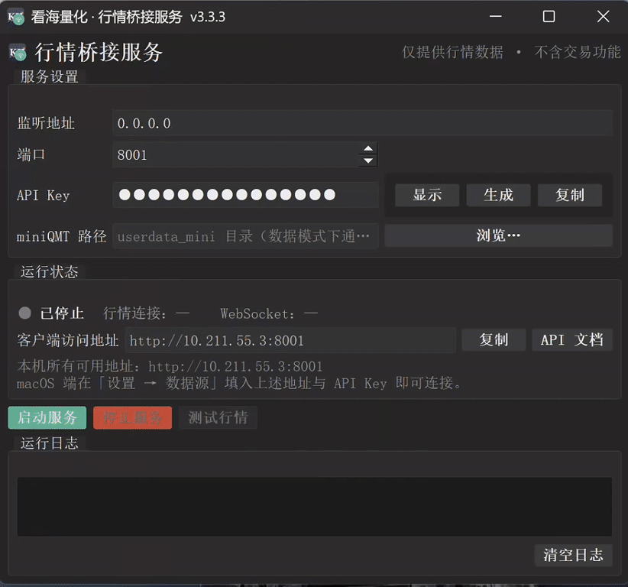
Task: Maximize the 行情桥接服务 window
Action: click(x=549, y=16)
